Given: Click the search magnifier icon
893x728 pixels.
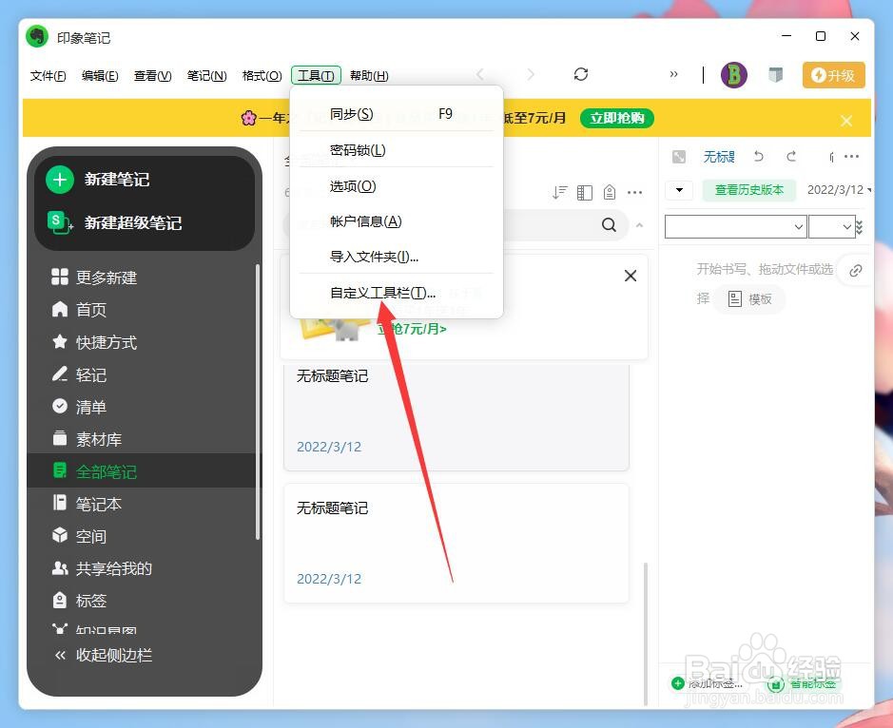Looking at the screenshot, I should click(609, 225).
